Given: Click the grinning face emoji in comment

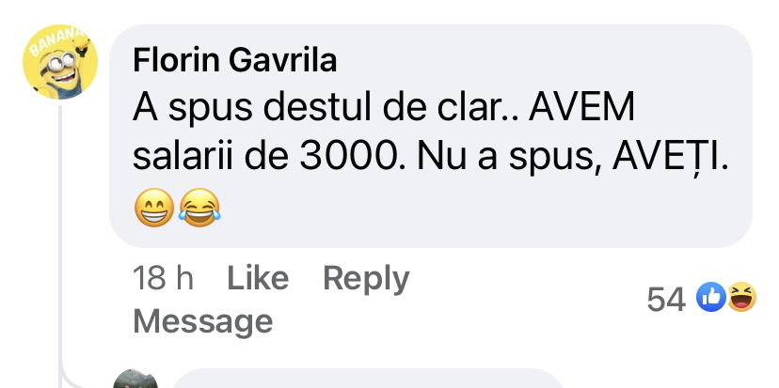Looking at the screenshot, I should 154,208.
